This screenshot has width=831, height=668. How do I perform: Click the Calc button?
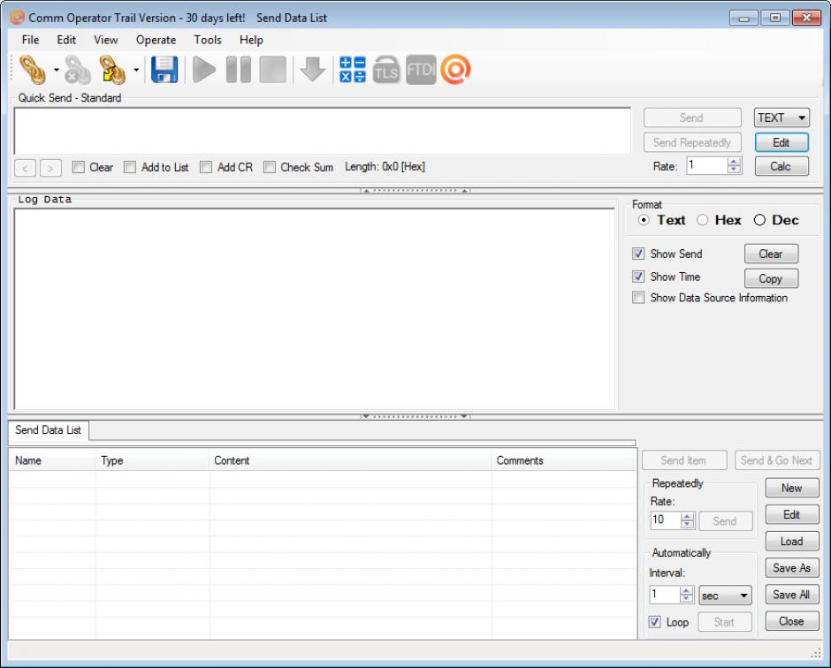781,166
